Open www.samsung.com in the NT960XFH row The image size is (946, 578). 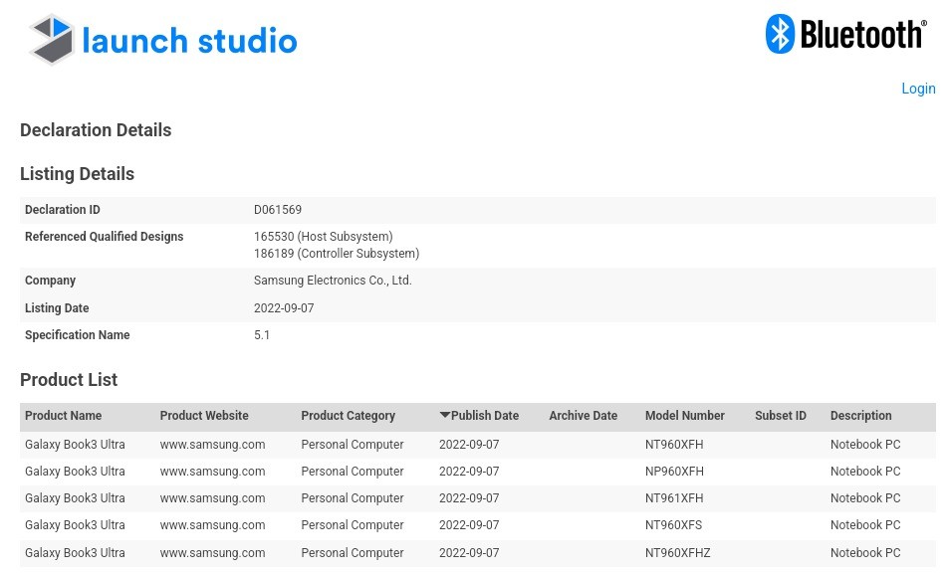[x=212, y=445]
